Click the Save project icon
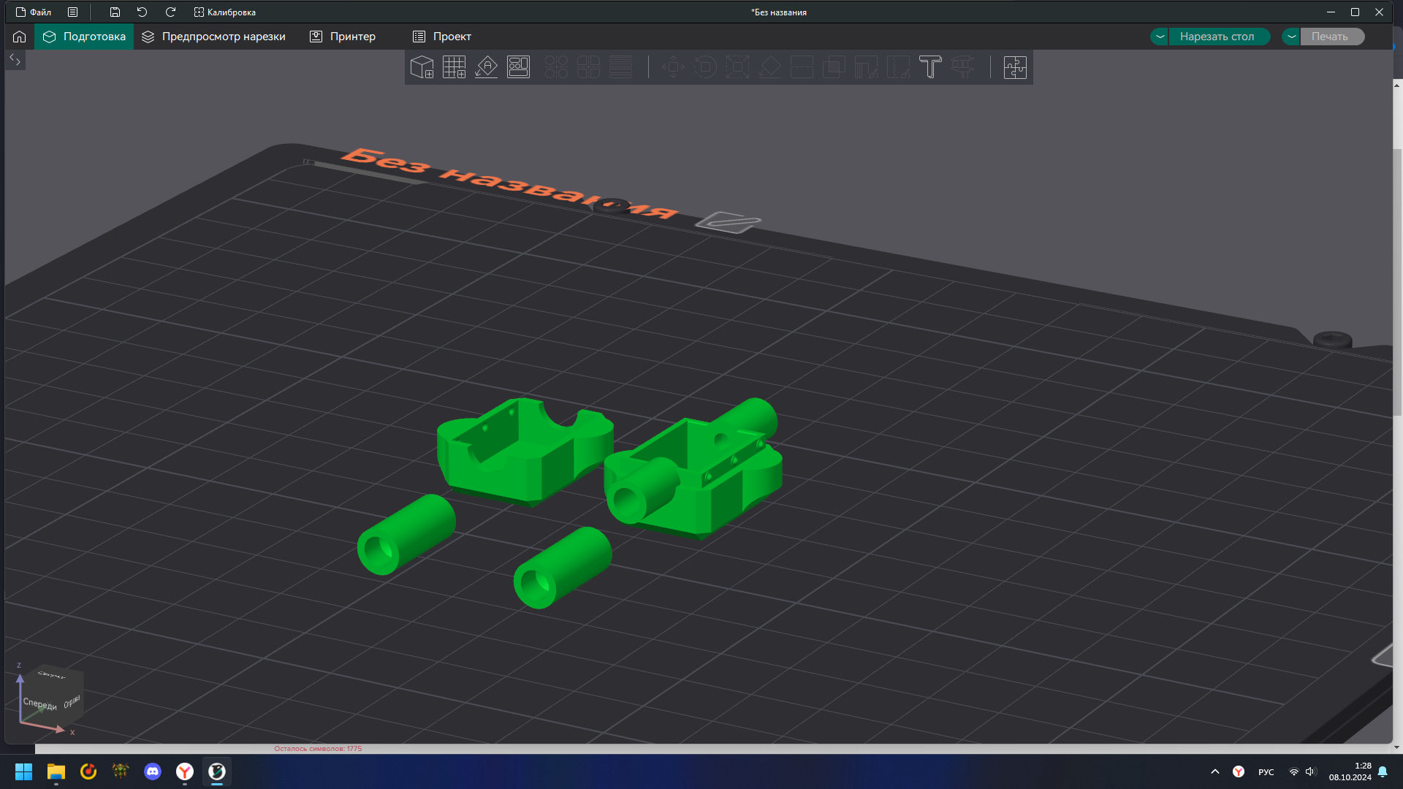1403x789 pixels. point(115,12)
